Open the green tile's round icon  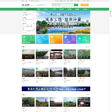click(24, 37)
